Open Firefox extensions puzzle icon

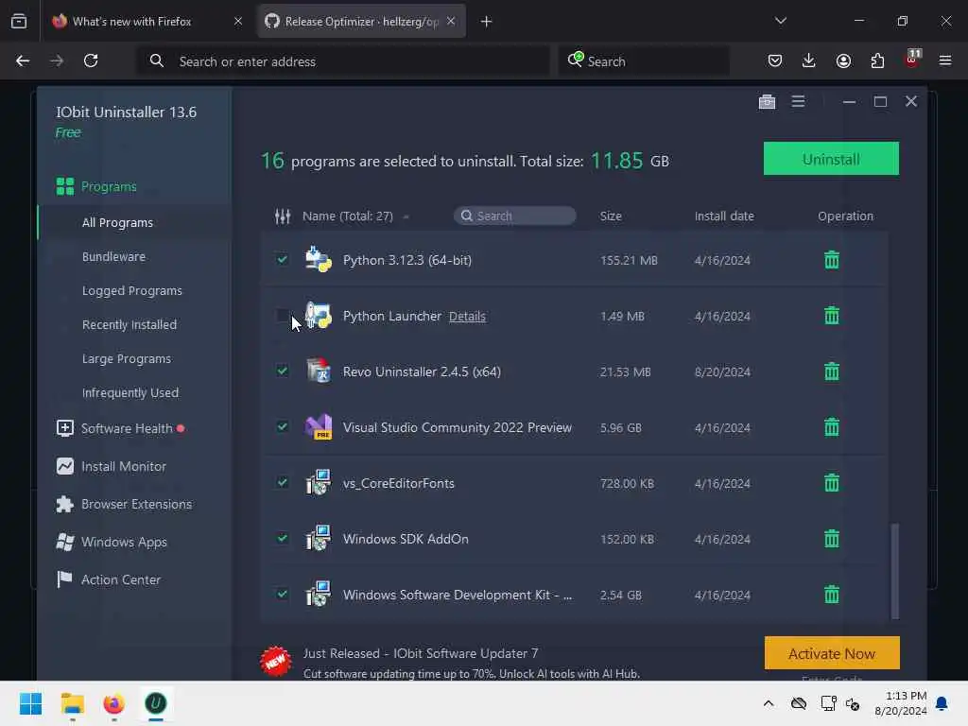point(877,60)
